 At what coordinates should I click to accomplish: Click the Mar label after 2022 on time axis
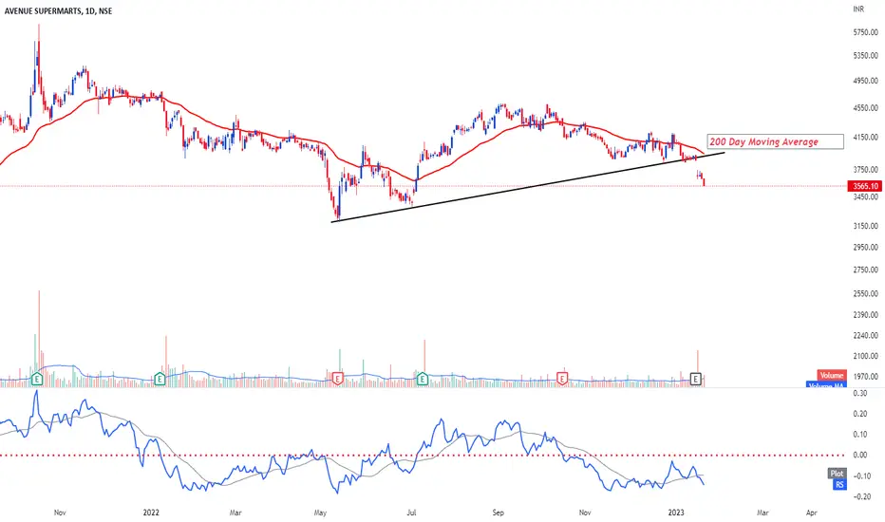pyautogui.click(x=235, y=513)
